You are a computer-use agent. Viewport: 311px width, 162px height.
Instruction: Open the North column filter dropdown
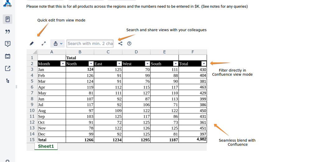(x=91, y=64)
